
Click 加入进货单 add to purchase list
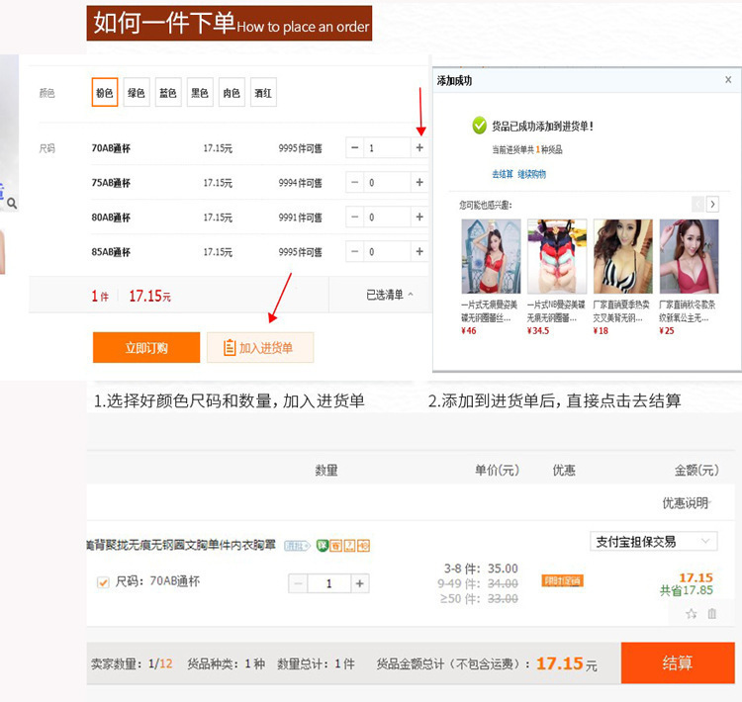point(260,348)
